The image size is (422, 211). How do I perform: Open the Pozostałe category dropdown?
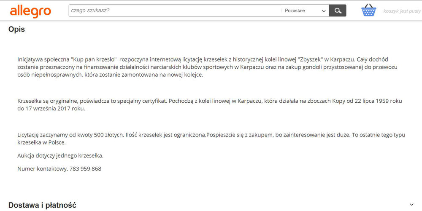pyautogui.click(x=305, y=11)
